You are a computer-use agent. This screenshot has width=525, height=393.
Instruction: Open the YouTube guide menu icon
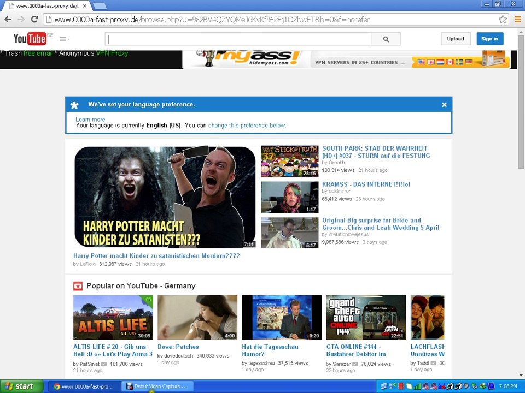tap(65, 39)
